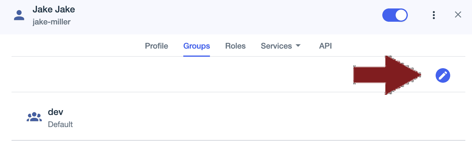Click the Default label under dev
The width and height of the screenshot is (472, 150).
coord(60,124)
